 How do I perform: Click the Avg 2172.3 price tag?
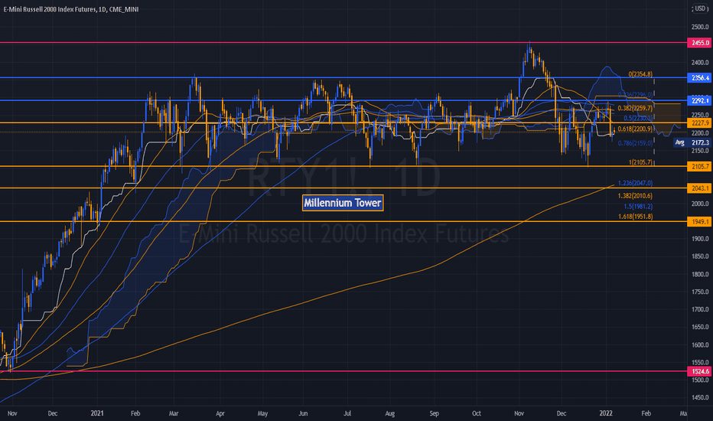click(692, 142)
